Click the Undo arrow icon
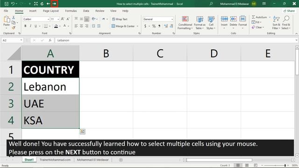This screenshot has width=299, height=168. [13, 4]
